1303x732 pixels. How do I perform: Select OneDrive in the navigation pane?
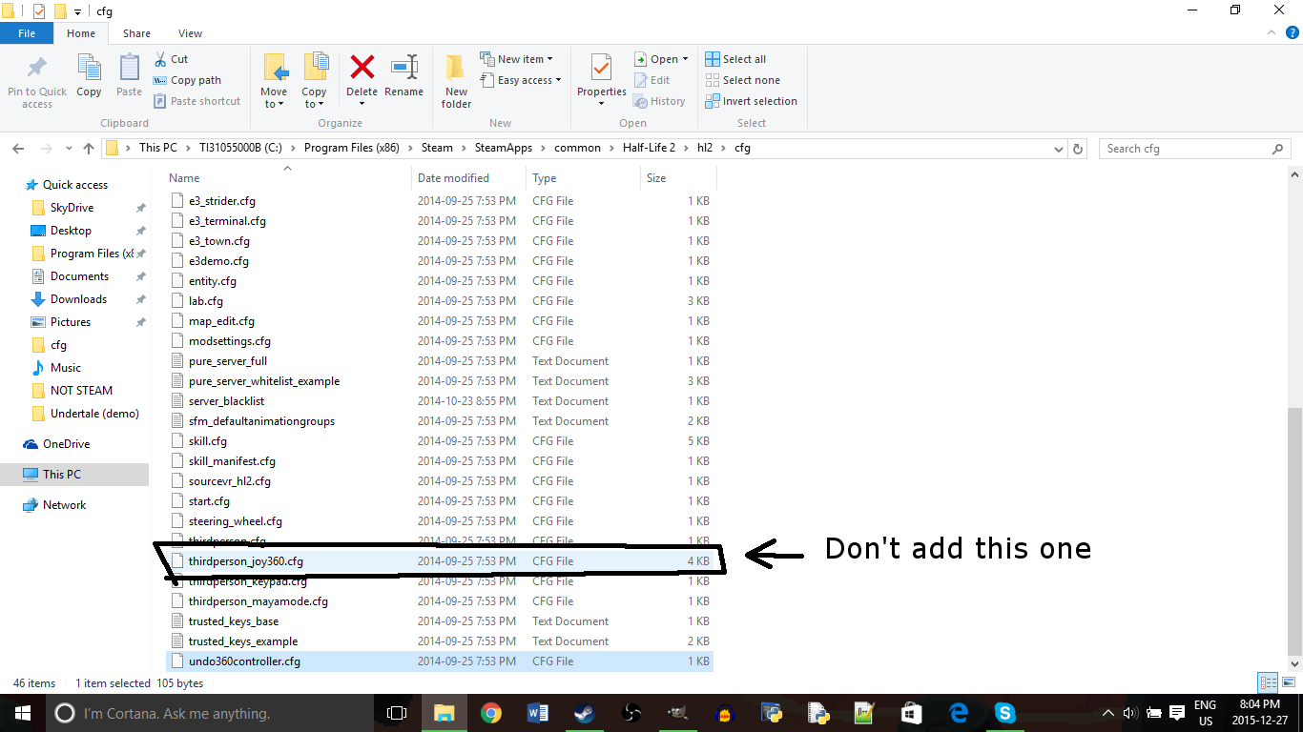point(66,444)
